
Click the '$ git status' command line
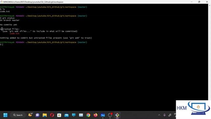click(7, 18)
